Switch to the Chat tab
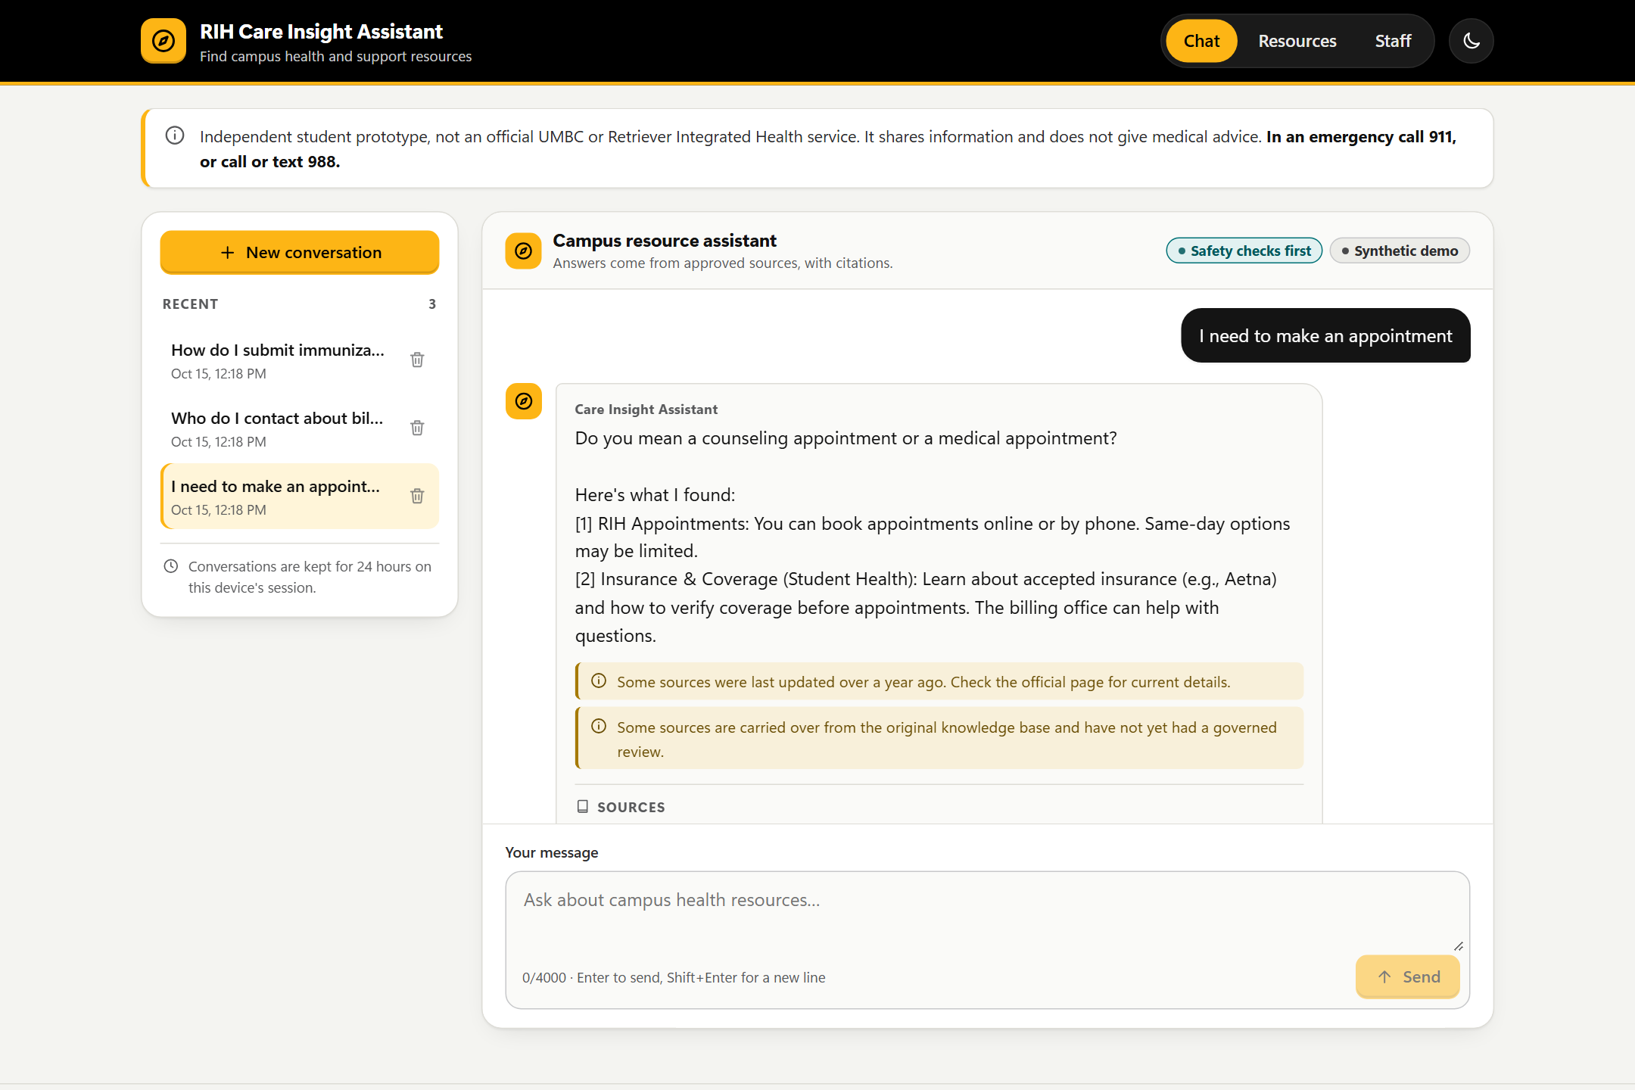The width and height of the screenshot is (1635, 1090). coord(1201,41)
